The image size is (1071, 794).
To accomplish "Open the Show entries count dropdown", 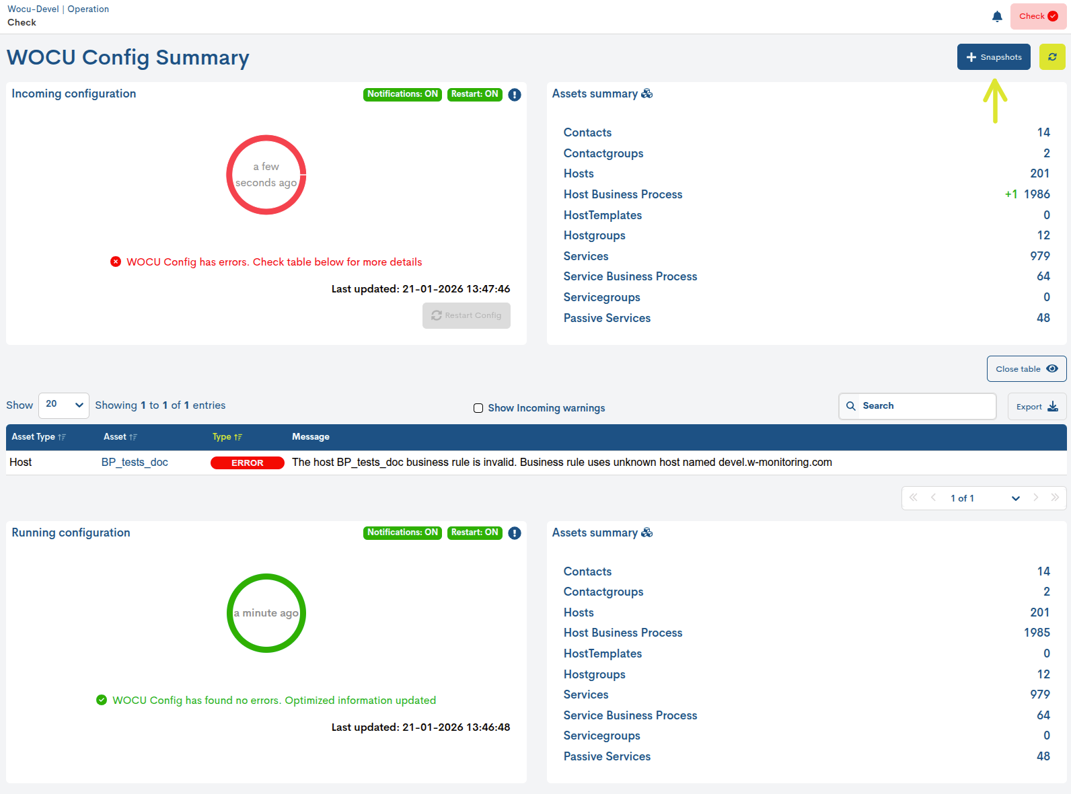I will coord(64,405).
